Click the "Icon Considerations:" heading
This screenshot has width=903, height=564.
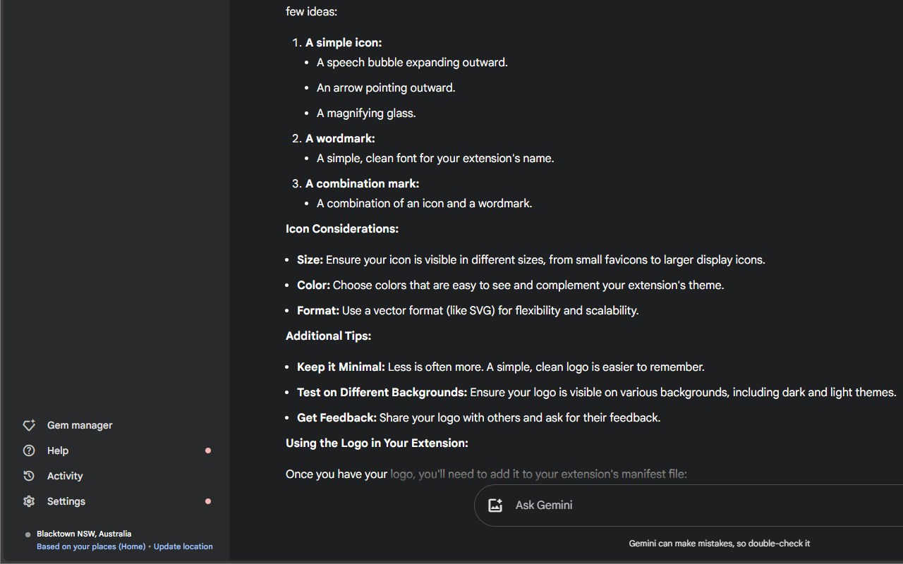pos(342,228)
